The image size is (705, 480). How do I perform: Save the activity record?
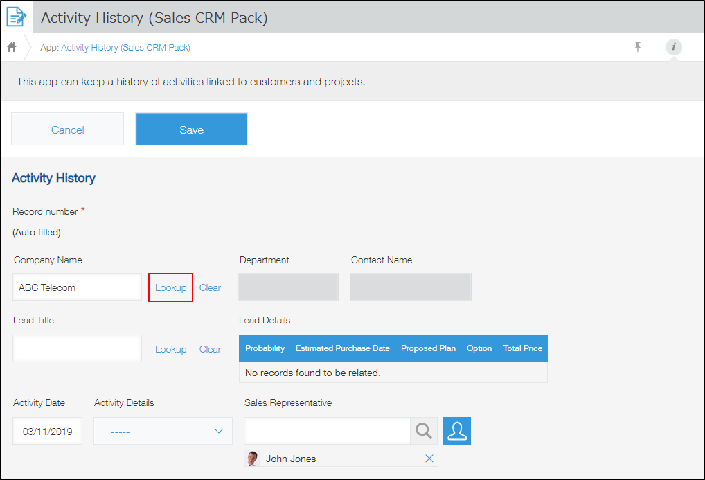click(x=192, y=129)
